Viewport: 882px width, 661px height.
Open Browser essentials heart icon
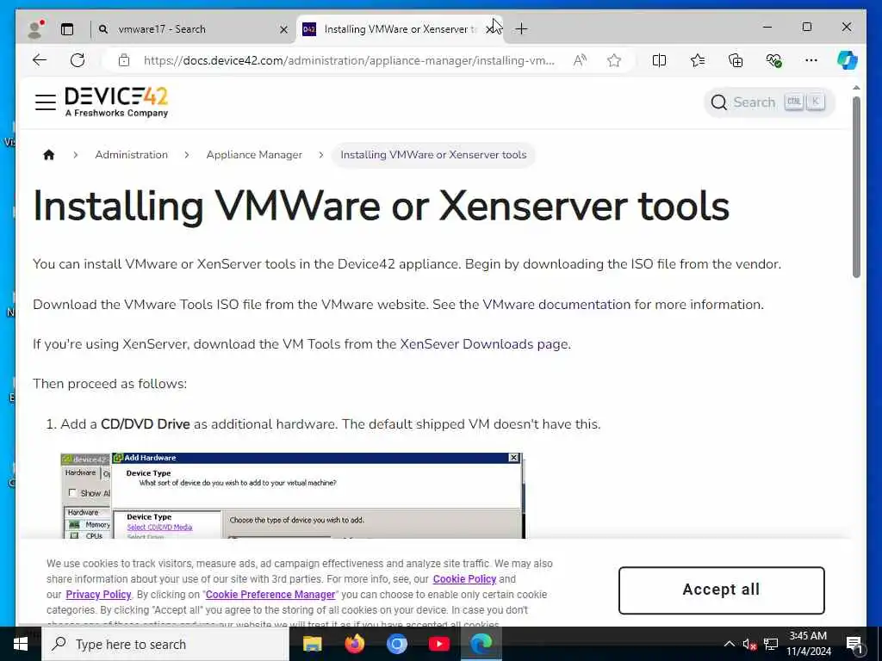pyautogui.click(x=774, y=60)
